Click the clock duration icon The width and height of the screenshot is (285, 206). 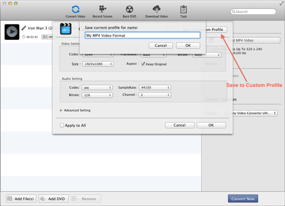coord(23,37)
